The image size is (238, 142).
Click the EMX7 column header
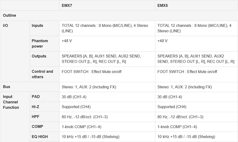coord(67,6)
